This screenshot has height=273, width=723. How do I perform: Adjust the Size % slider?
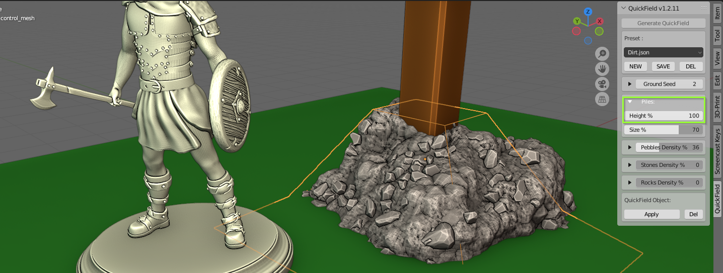tap(664, 130)
